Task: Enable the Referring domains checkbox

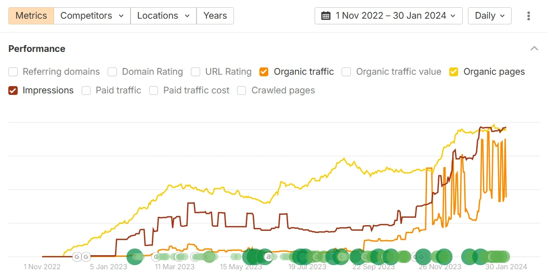Action: [x=13, y=72]
